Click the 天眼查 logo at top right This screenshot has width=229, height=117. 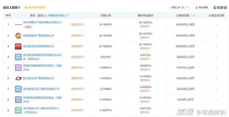(220, 8)
